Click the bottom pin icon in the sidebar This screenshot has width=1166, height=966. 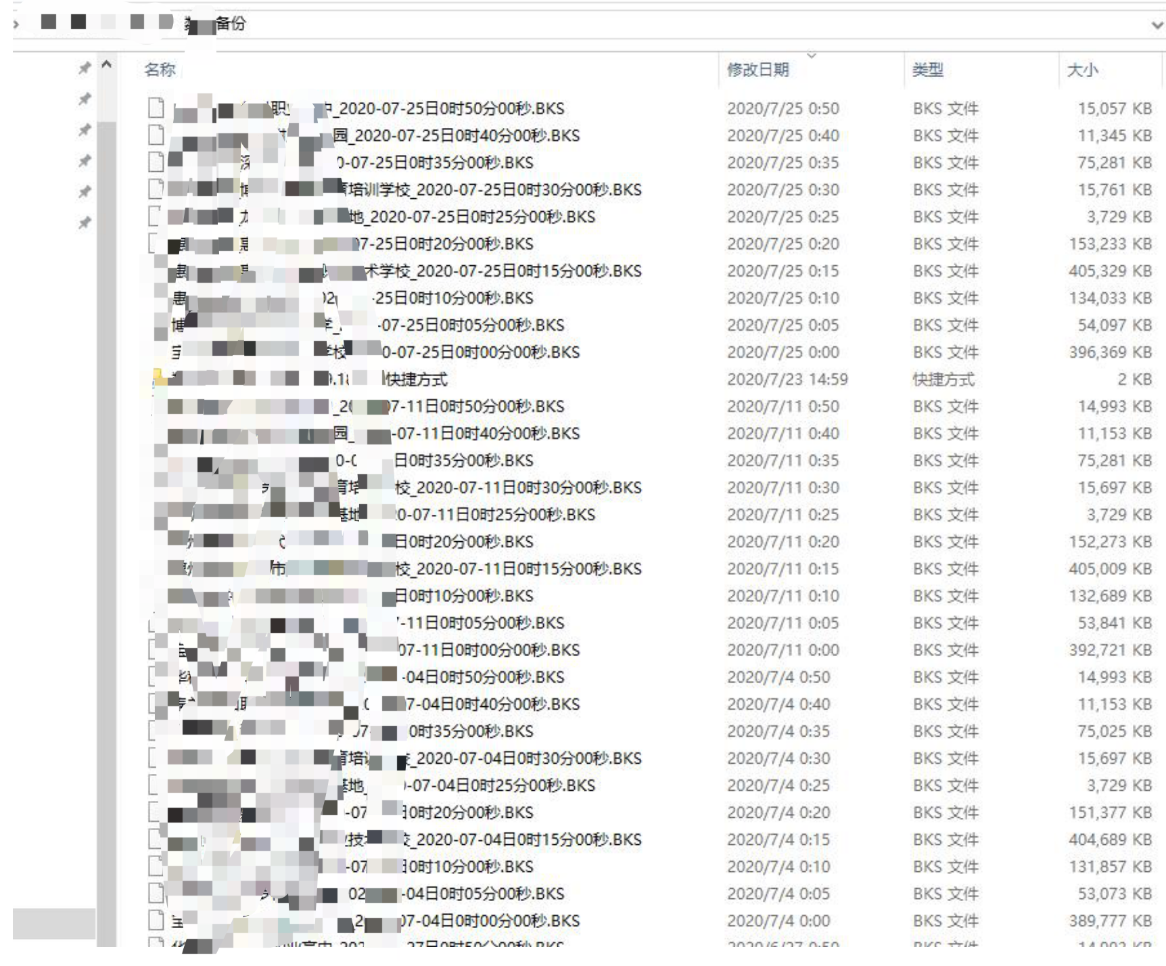[x=85, y=223]
